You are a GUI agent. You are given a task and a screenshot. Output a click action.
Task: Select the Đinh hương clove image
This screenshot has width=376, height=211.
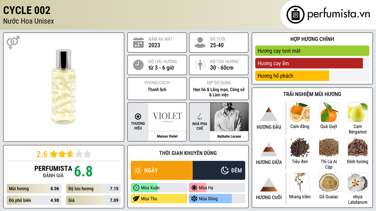[x=358, y=147]
